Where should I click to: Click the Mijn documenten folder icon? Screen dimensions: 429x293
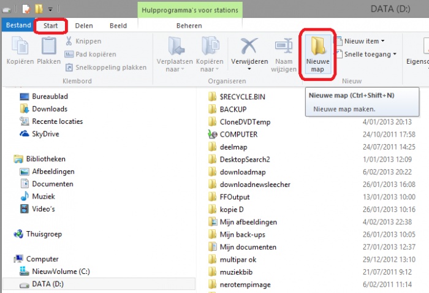click(212, 247)
